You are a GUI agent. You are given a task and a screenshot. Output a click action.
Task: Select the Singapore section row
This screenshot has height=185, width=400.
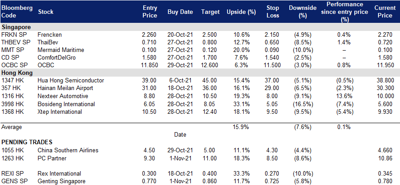(x=200, y=27)
